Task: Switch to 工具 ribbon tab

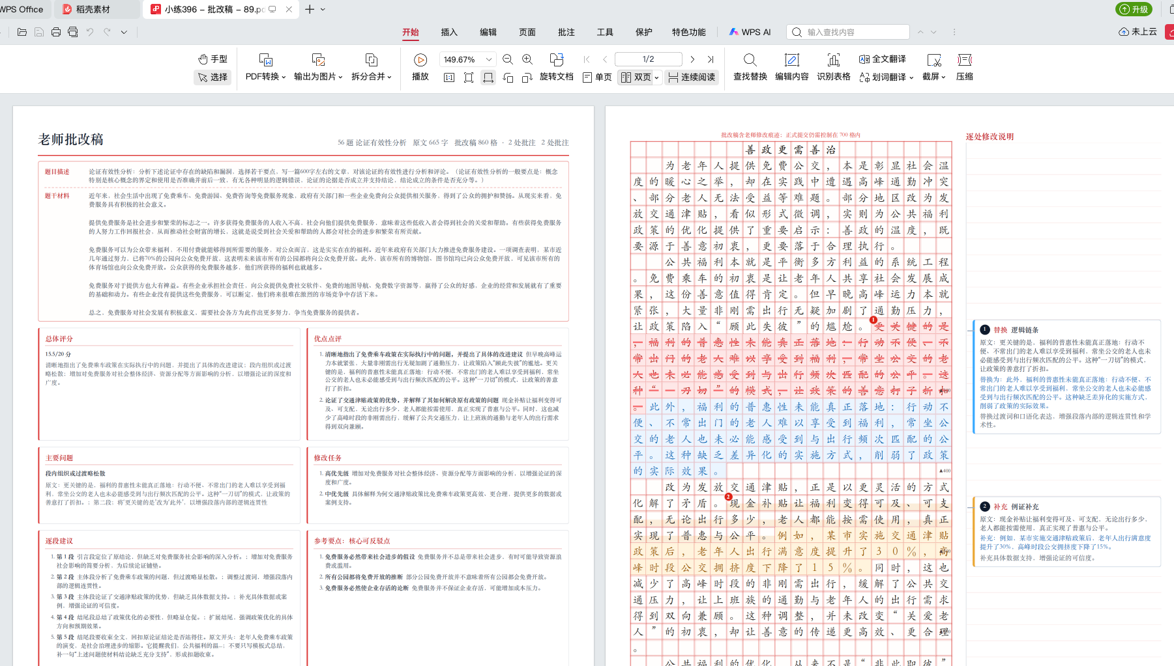Action: pos(605,32)
